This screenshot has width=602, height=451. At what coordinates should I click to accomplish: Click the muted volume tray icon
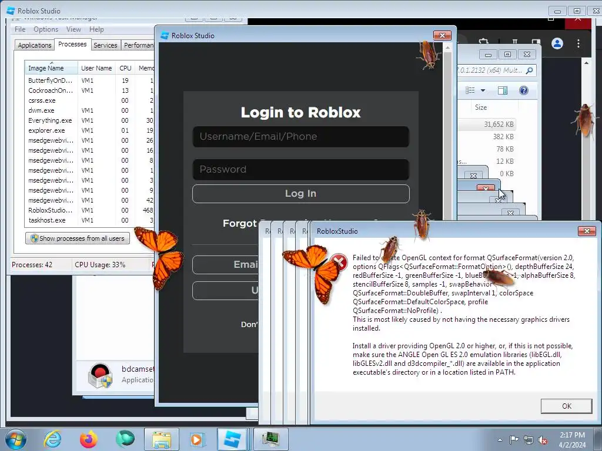[x=543, y=440]
